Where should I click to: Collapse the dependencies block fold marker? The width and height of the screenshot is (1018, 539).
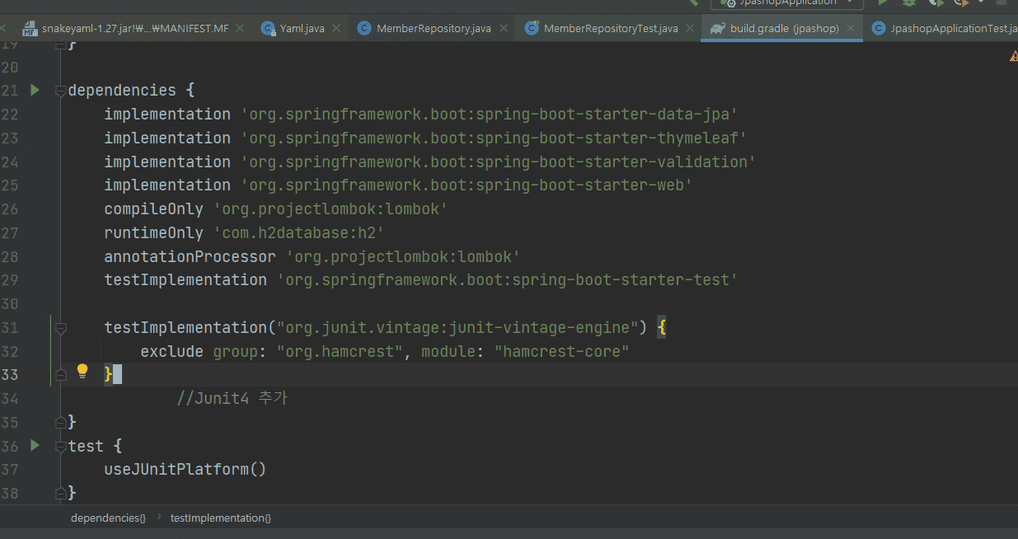click(x=60, y=91)
